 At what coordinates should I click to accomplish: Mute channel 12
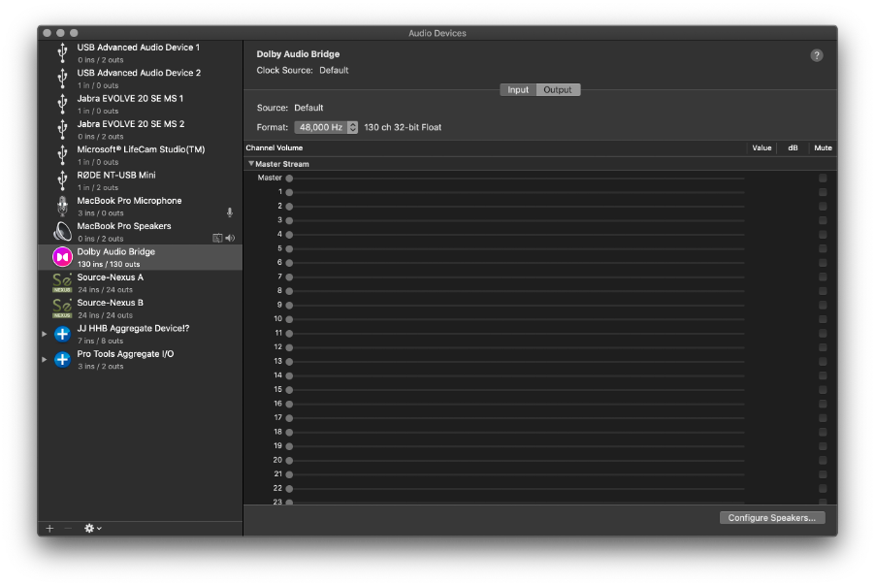tap(823, 347)
